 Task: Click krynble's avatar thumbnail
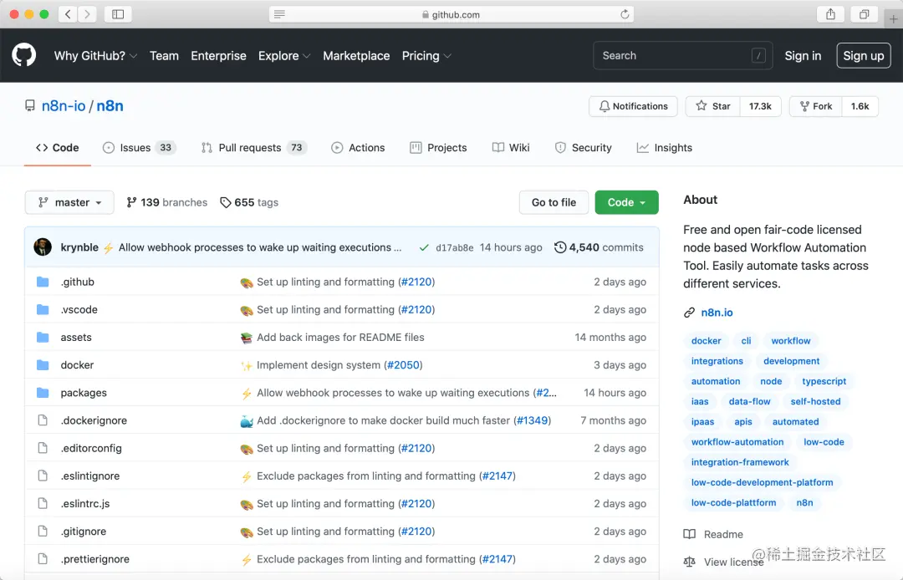tap(43, 247)
